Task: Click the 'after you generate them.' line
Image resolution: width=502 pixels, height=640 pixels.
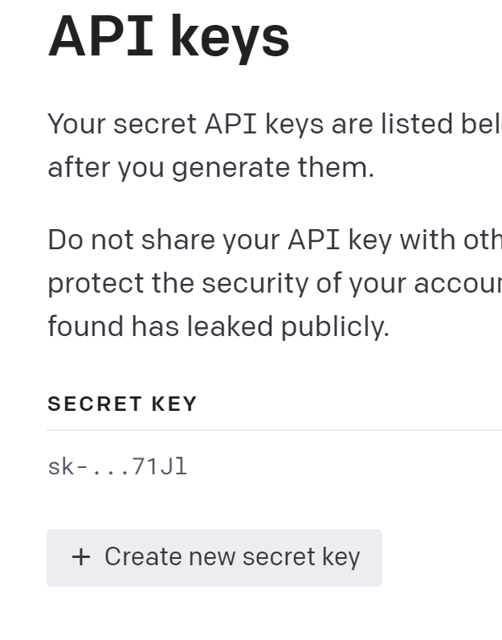Action: pyautogui.click(x=210, y=168)
